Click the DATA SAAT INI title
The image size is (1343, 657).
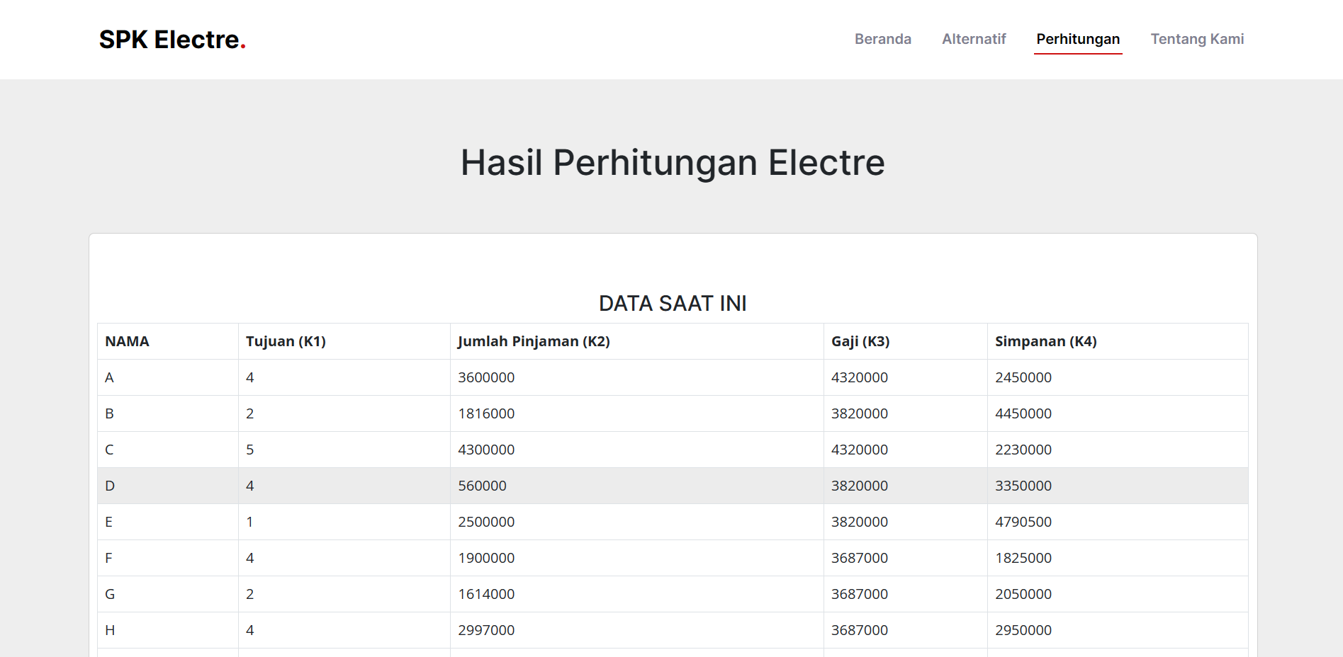point(672,303)
